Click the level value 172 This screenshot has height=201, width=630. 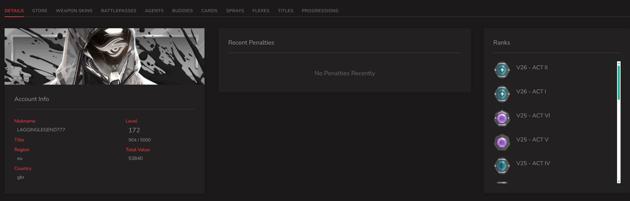(134, 130)
